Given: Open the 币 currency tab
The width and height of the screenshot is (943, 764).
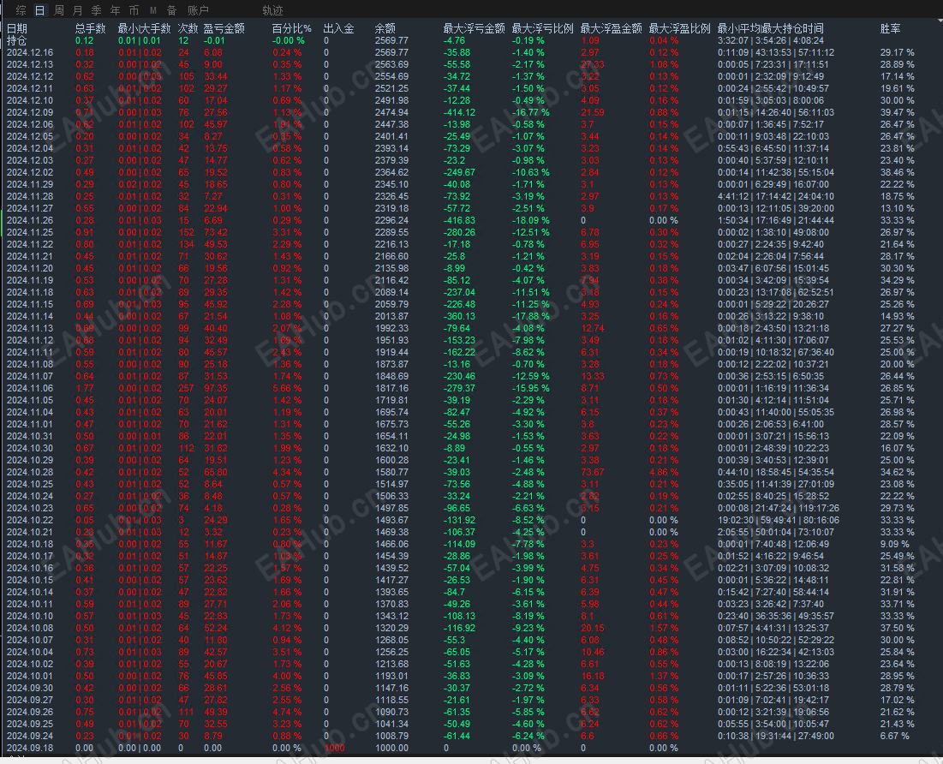Looking at the screenshot, I should coord(134,10).
